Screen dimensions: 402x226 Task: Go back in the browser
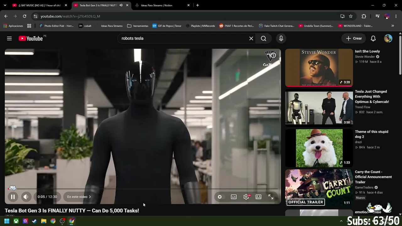(x=6, y=16)
